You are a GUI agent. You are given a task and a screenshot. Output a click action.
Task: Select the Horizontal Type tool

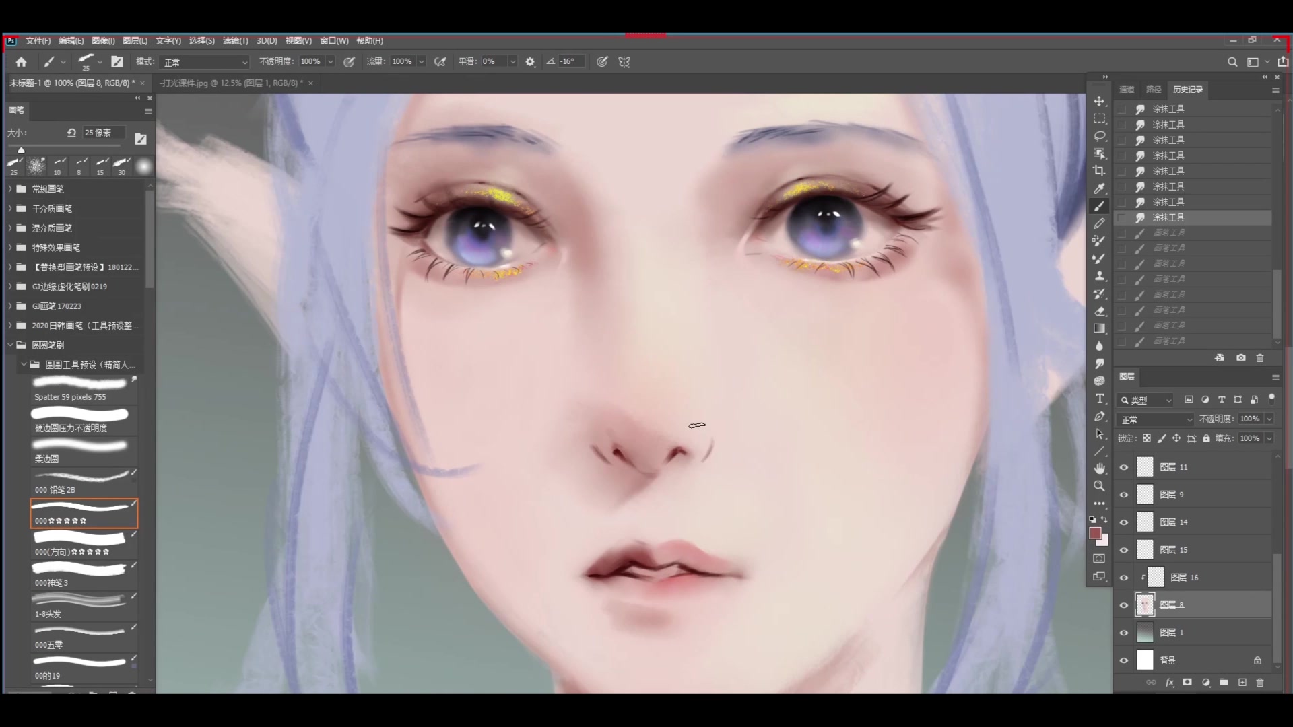[1099, 399]
